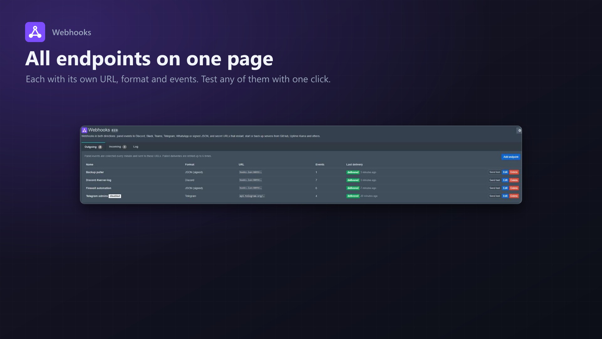Send test for Telegram admins

click(494, 196)
